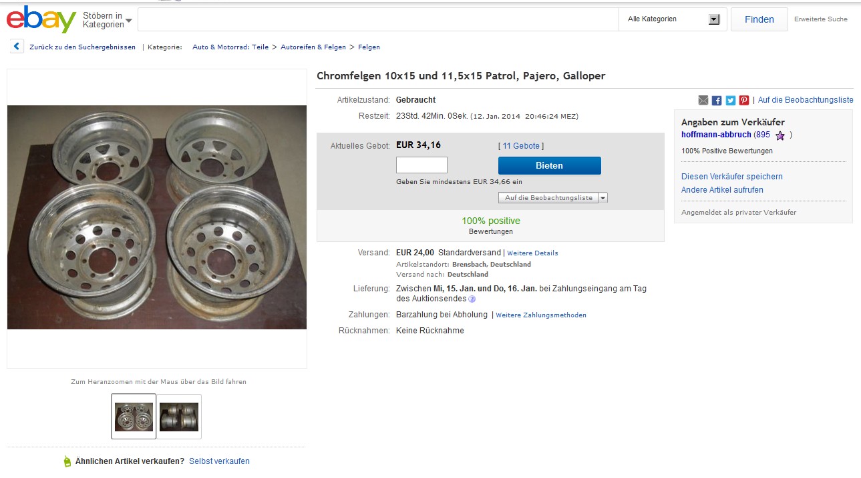Share listing via email icon

click(x=703, y=100)
